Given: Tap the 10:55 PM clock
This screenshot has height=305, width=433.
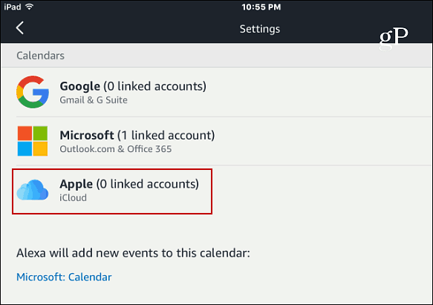Looking at the screenshot, I should pos(261,7).
